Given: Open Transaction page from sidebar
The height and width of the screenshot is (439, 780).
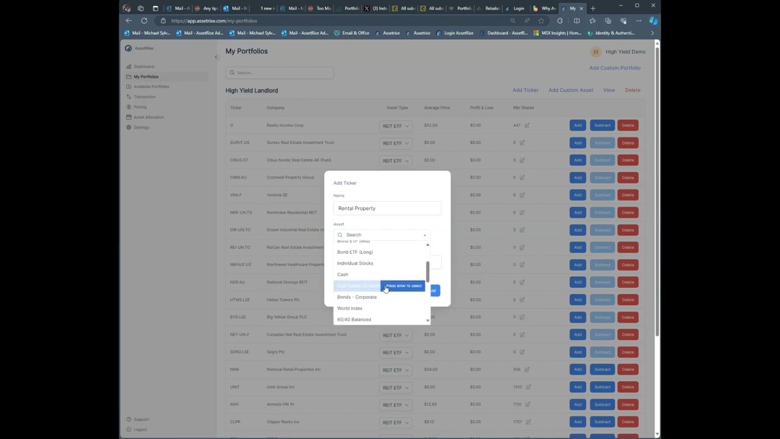Looking at the screenshot, I should (x=144, y=97).
